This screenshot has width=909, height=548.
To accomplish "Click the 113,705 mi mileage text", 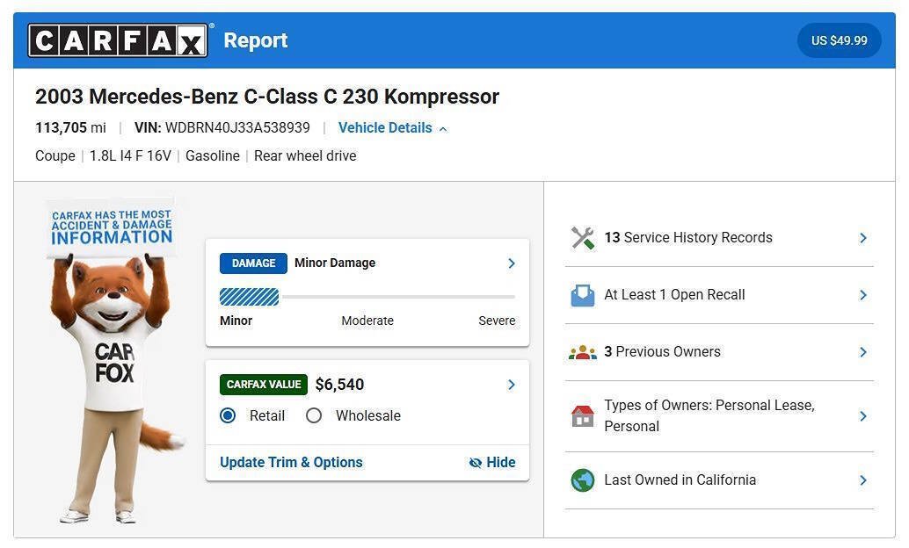I will click(x=70, y=127).
